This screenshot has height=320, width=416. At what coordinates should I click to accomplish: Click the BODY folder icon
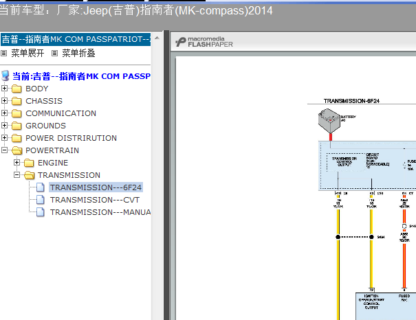pos(17,89)
